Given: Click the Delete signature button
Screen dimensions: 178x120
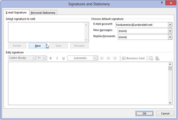Looking at the screenshot, I should (17, 46).
